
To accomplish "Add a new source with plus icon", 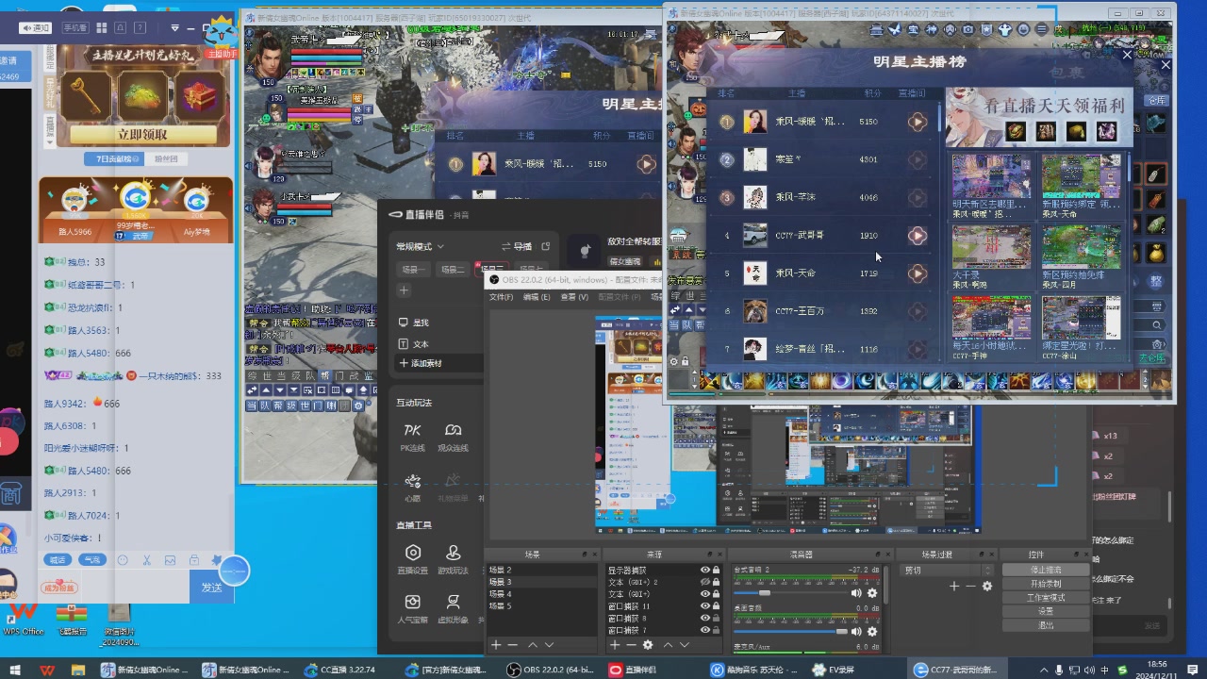I will pyautogui.click(x=615, y=645).
